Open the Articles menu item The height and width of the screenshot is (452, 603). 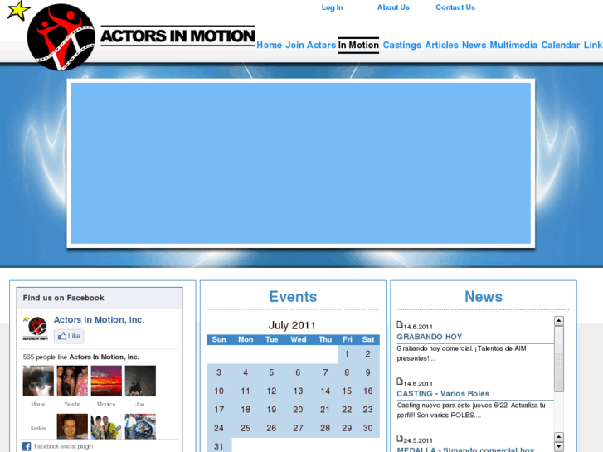(x=441, y=45)
